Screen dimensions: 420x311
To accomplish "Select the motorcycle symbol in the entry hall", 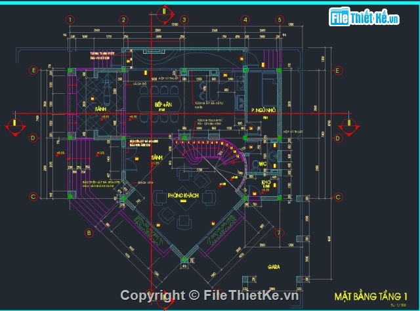I will [107, 91].
